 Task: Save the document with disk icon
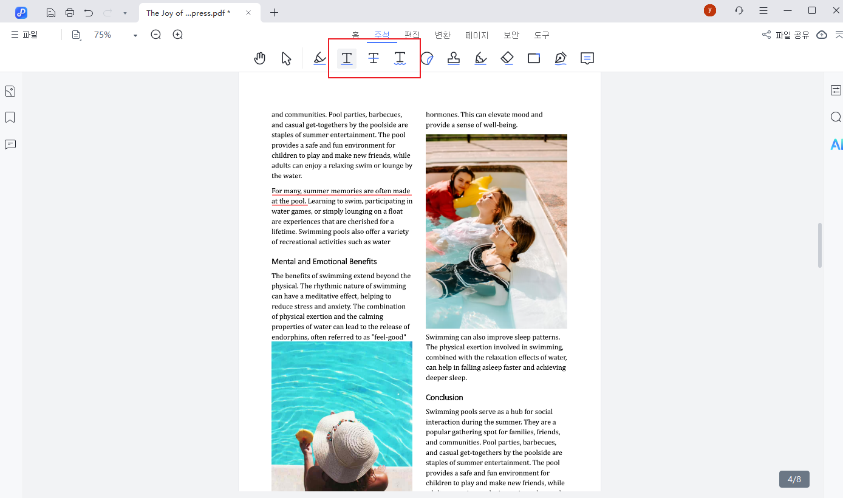51,13
